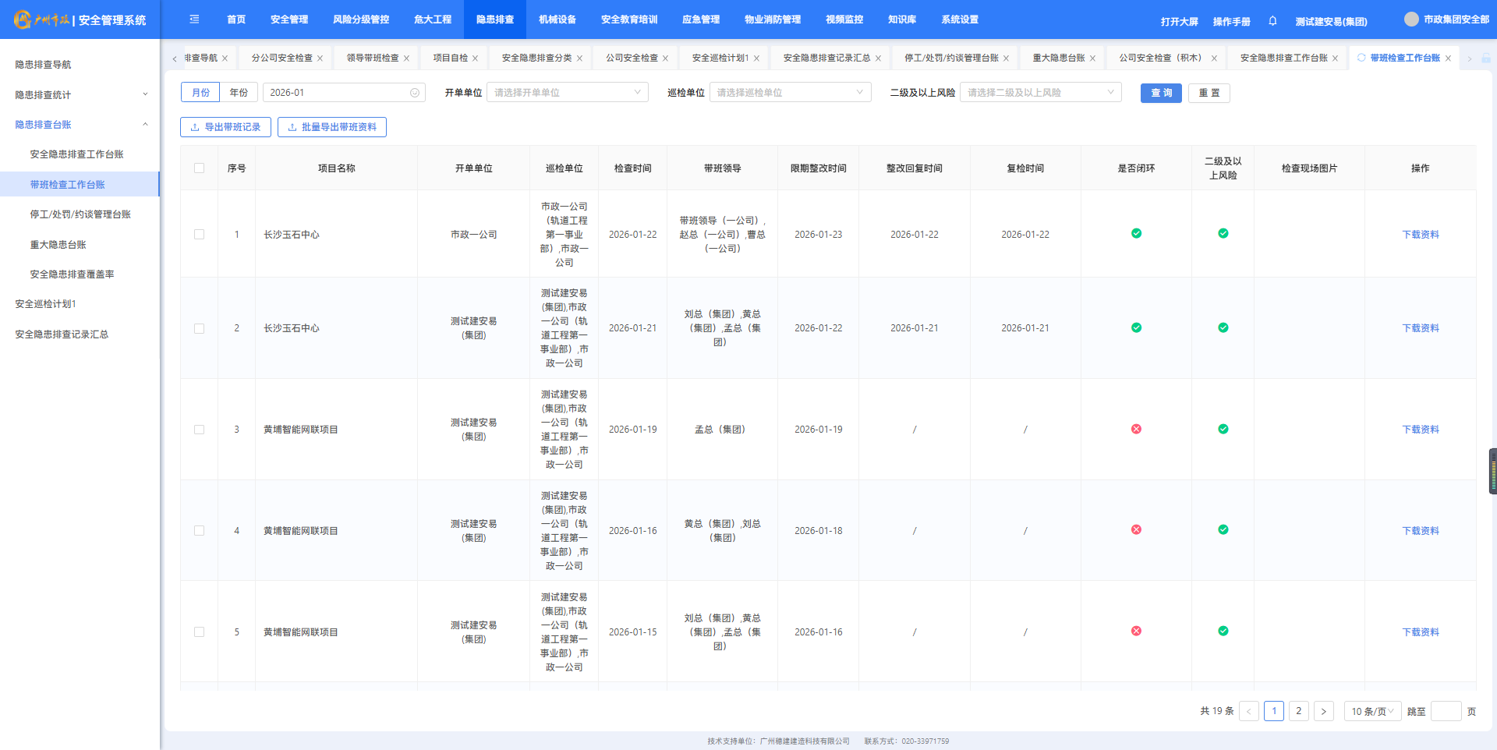This screenshot has width=1497, height=750.
Task: Click the red not-closed icon in row 3
Action: pos(1136,429)
